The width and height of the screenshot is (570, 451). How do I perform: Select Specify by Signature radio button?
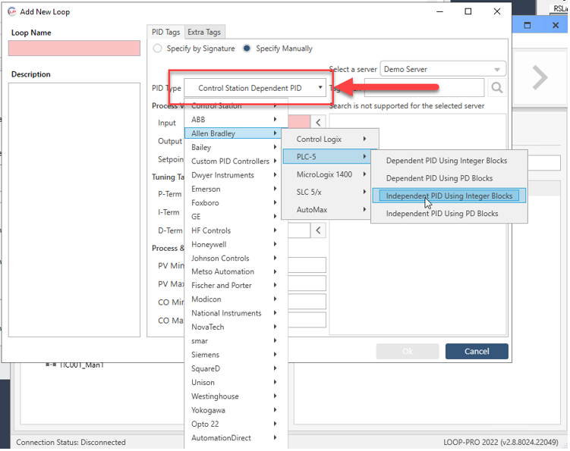tap(157, 49)
